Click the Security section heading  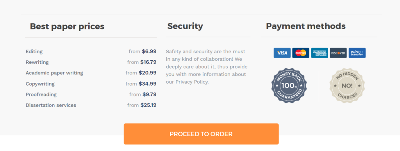[x=185, y=26]
